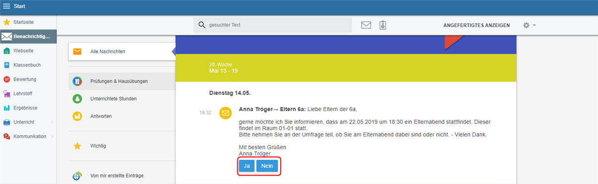This screenshot has height=184, width=598.
Task: Select the Bewertung sidebar icon
Action: [x=6, y=79]
